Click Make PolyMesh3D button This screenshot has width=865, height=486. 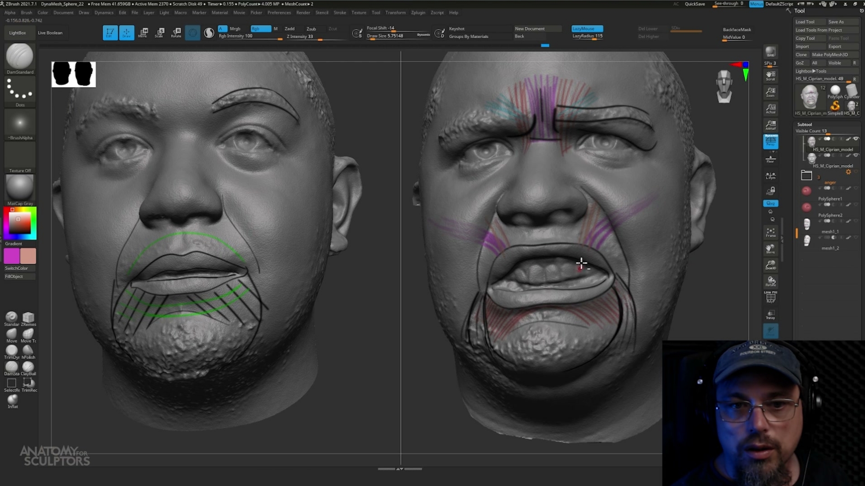[835, 54]
